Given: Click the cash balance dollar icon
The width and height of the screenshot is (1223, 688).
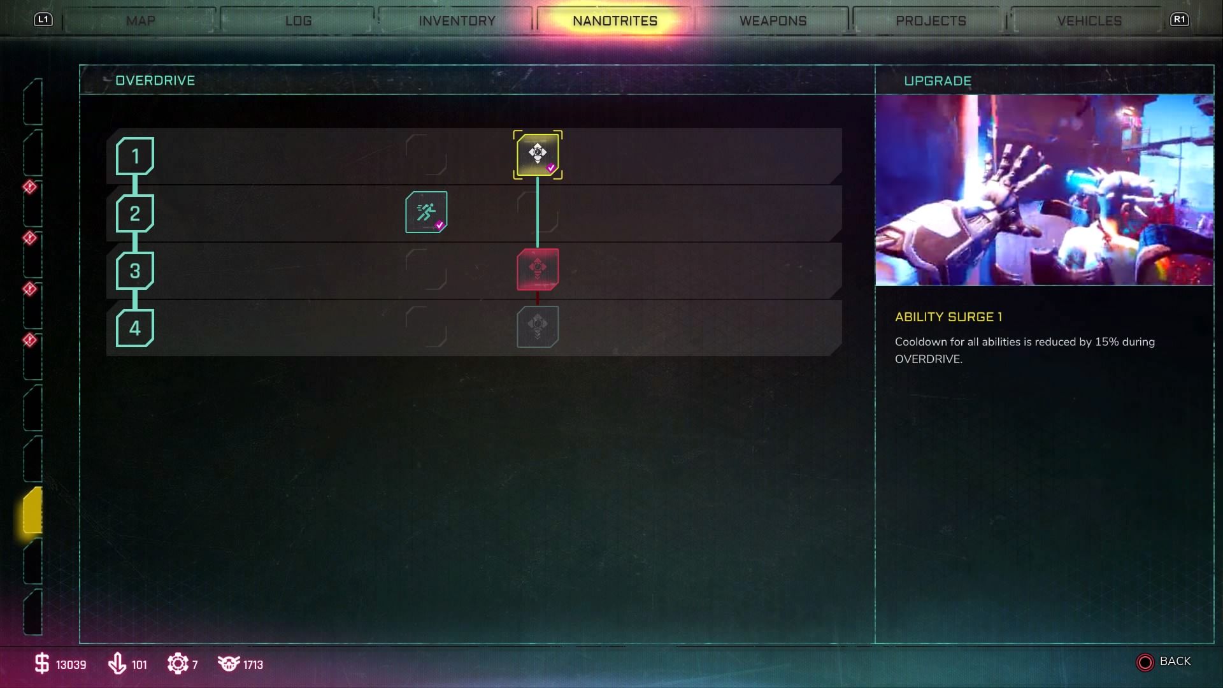Looking at the screenshot, I should 42,664.
